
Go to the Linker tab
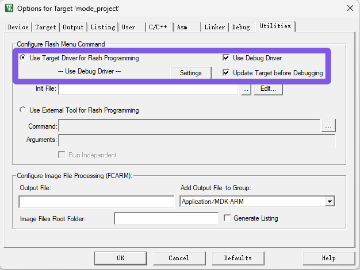point(215,27)
